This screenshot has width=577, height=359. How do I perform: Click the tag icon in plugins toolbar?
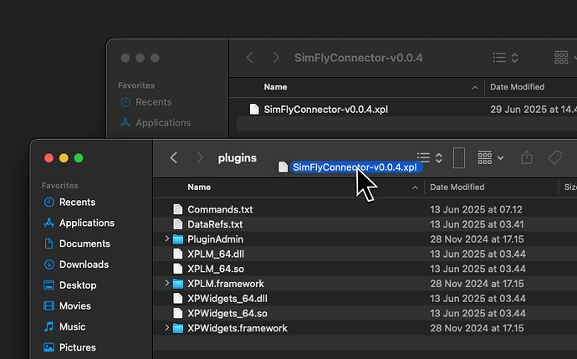[x=554, y=157]
